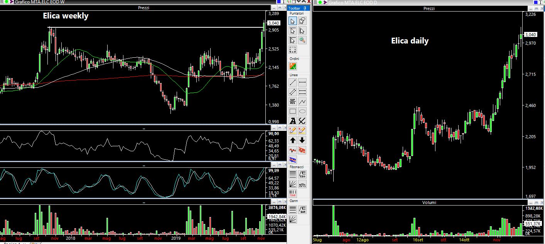
Task: Select the GAN grid tool
Action: click(302, 210)
